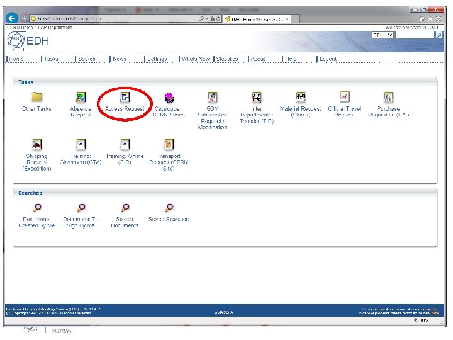Open the Help menu item
This screenshot has width=453, height=340.
tap(291, 59)
